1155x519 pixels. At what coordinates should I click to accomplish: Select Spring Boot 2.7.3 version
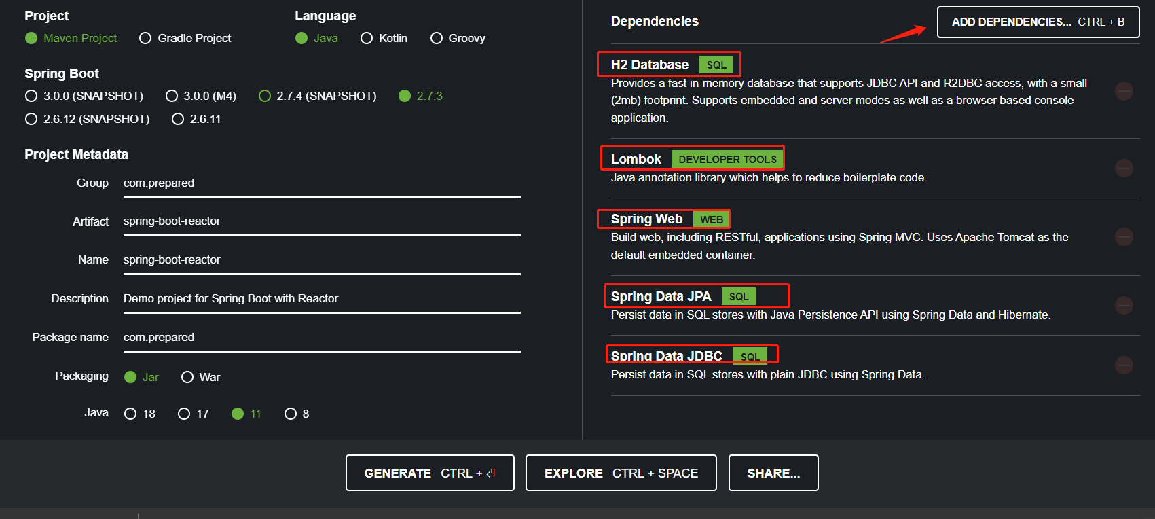click(420, 96)
